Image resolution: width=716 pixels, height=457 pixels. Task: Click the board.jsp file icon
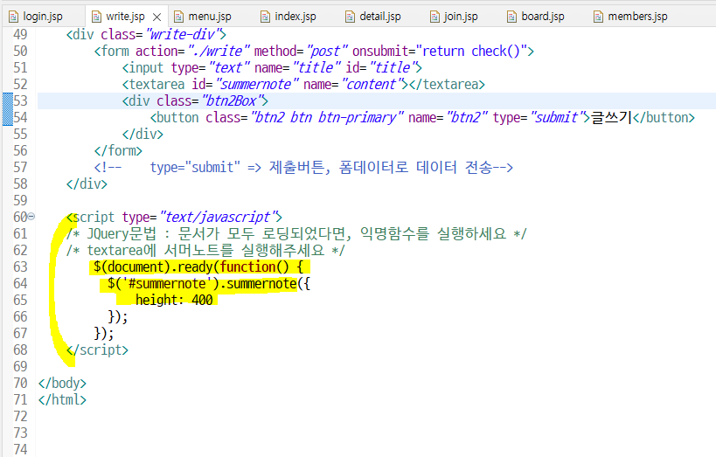coord(512,17)
